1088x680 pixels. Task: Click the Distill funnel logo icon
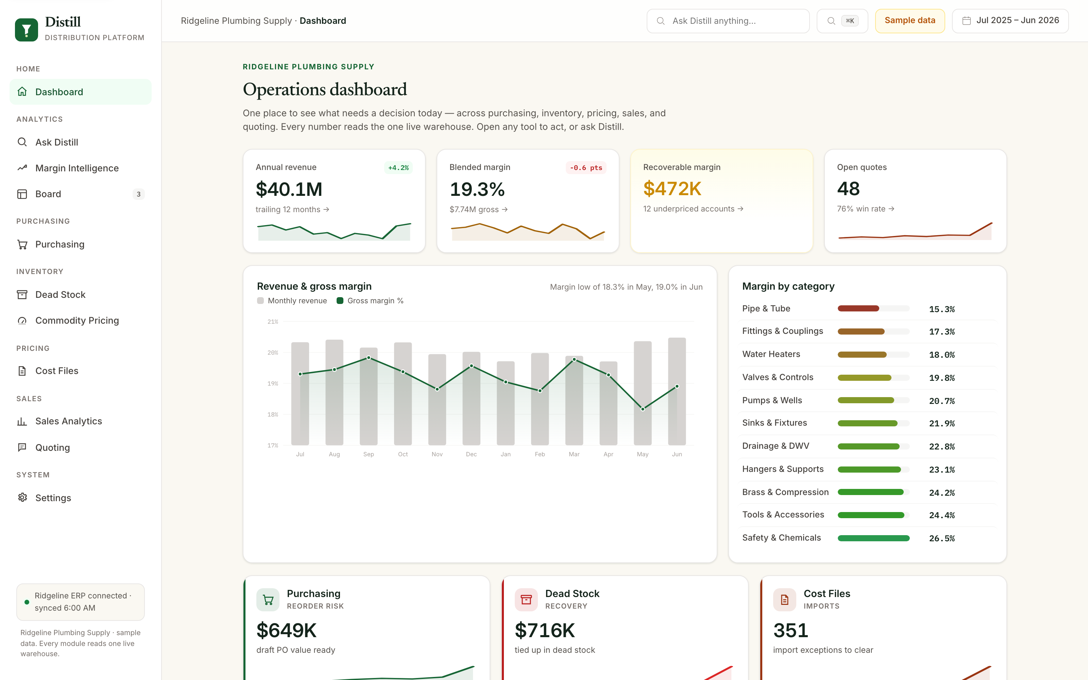click(27, 30)
